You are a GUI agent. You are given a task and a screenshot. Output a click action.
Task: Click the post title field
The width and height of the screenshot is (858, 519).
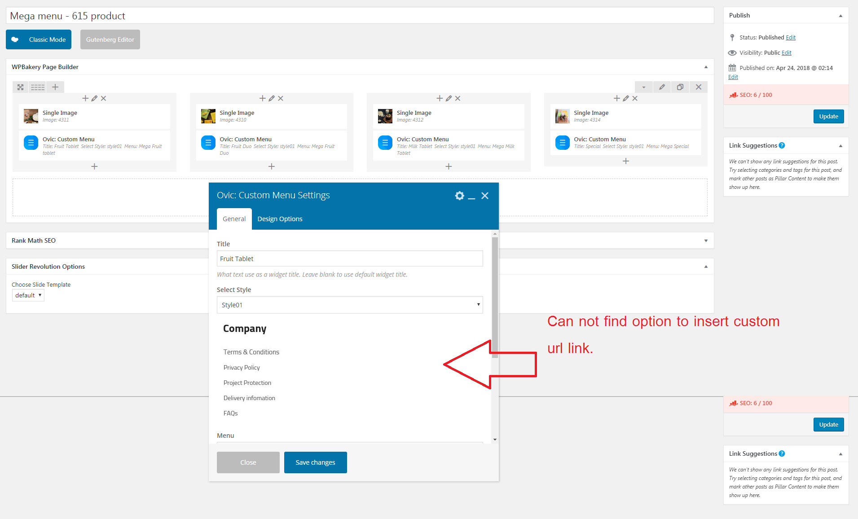click(x=360, y=16)
